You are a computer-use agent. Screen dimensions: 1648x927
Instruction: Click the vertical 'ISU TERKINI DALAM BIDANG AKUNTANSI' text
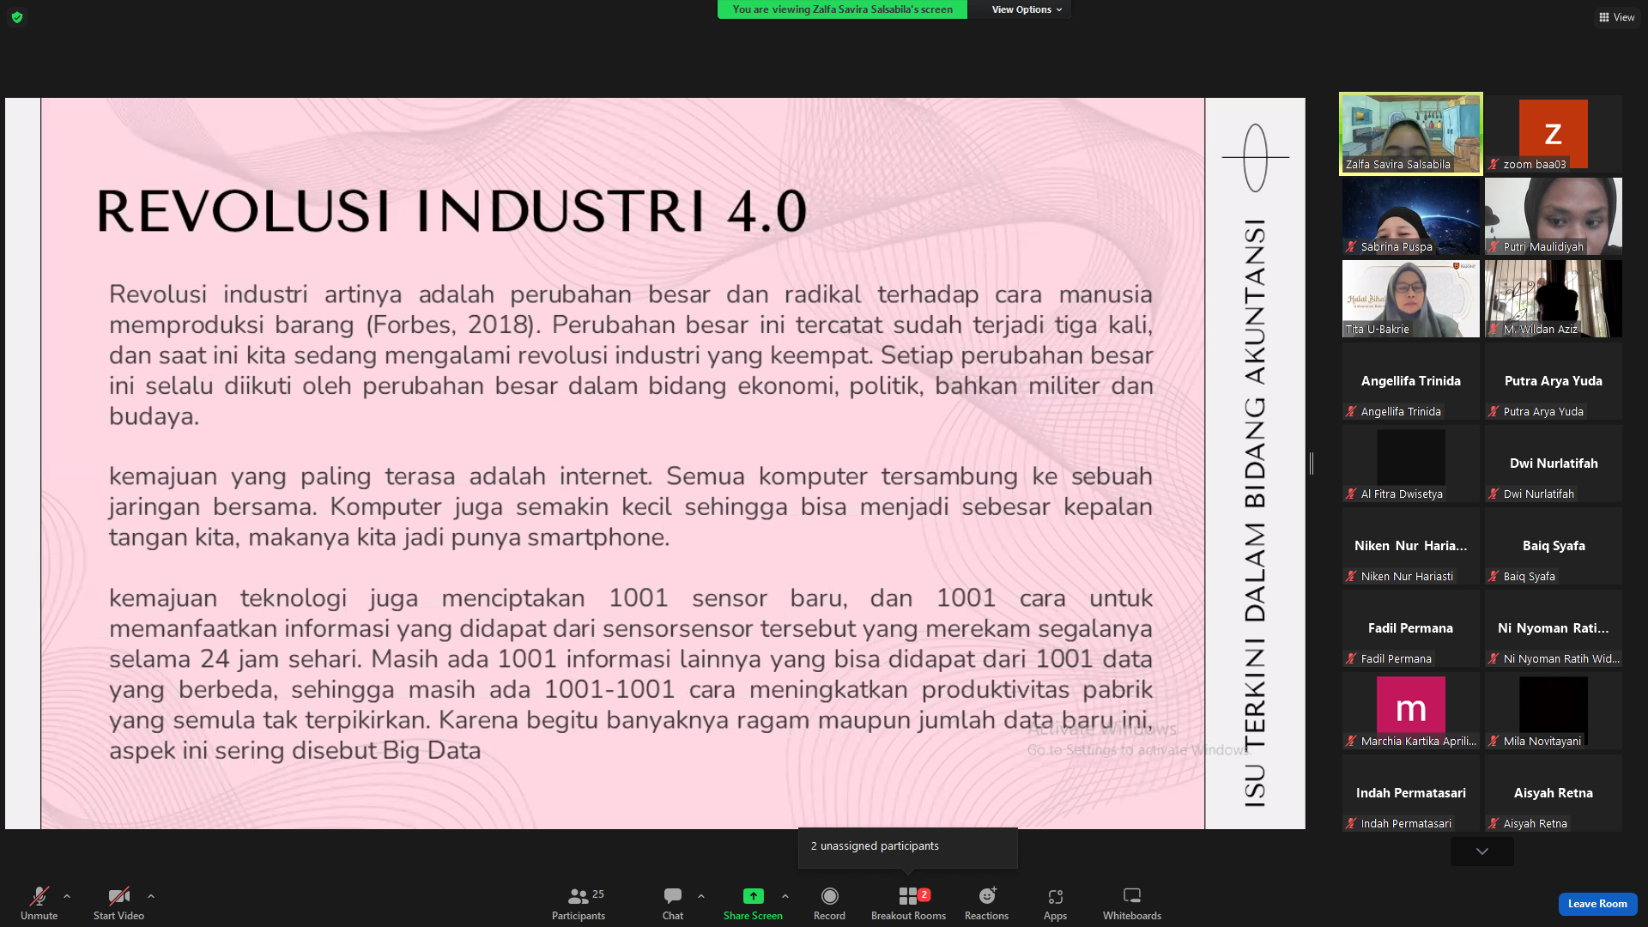[1255, 513]
